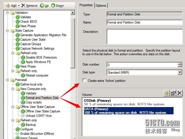
Task: Select the Enable BitLocker (Offline) step
Action: (37, 134)
